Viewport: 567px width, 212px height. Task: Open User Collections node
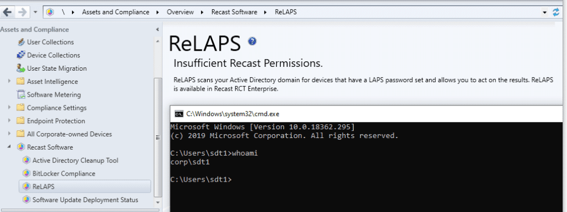click(x=50, y=42)
